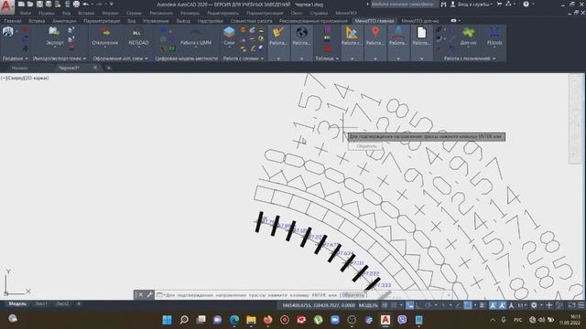Image resolution: width=586 pixels, height=329 pixels.
Task: Toggle polar tracking in status bar
Action: coord(428,305)
